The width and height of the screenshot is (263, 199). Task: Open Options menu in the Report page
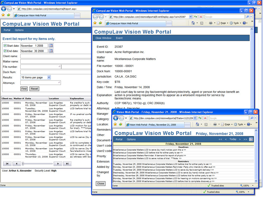pyautogui.click(x=19, y=30)
